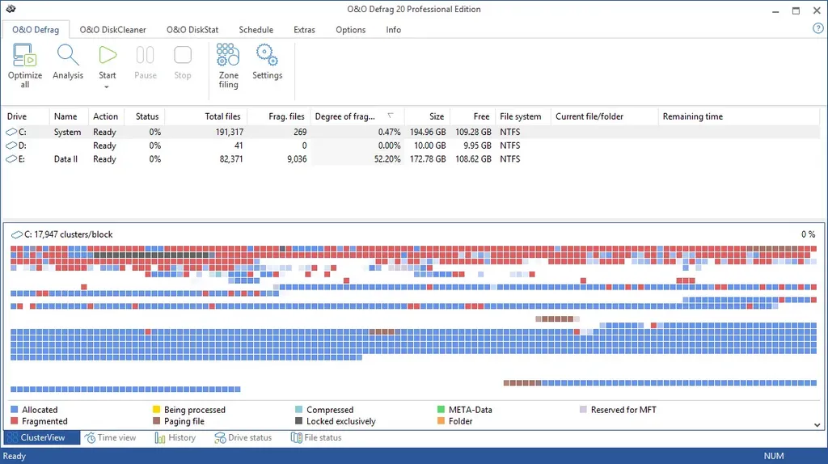Click the History chart icon

[x=160, y=437]
